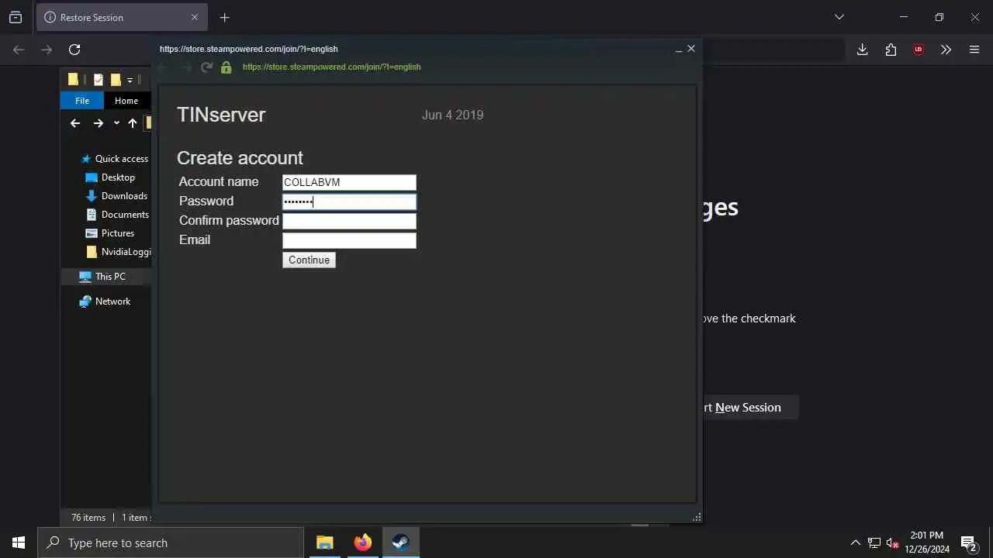The height and width of the screenshot is (558, 993).
Task: Click the Account name input field
Action: [x=349, y=182]
